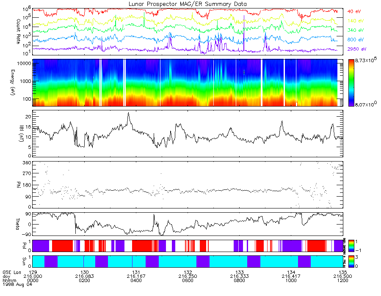
Task: Click the time tick '0200'
Action: [x=84, y=280]
